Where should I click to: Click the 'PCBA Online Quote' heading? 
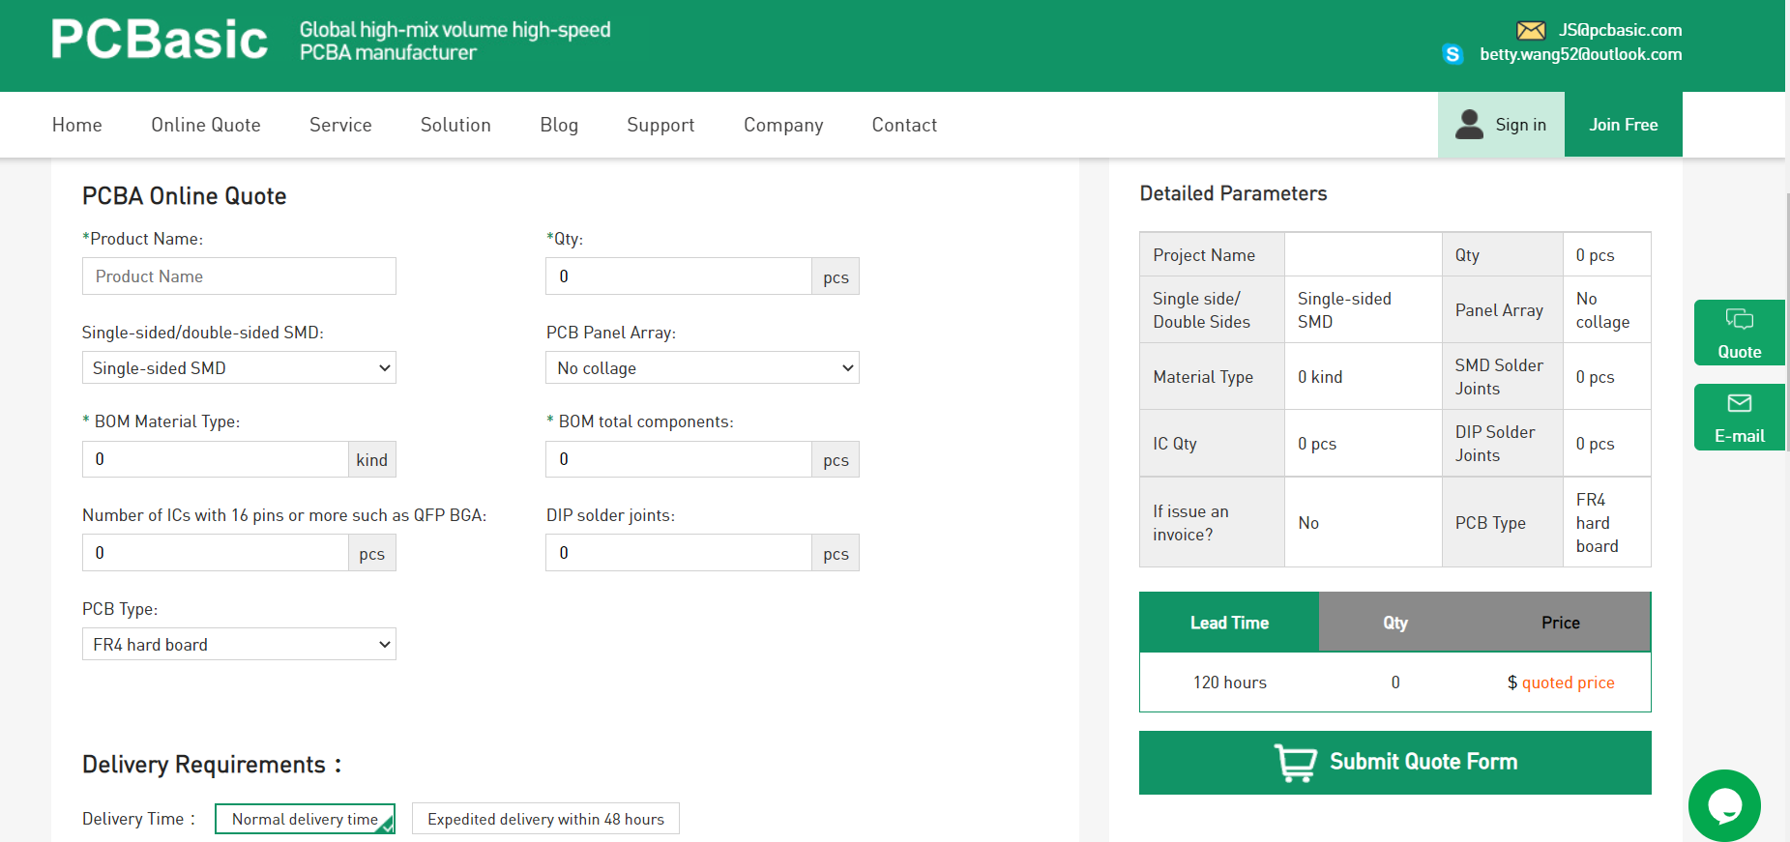point(184,196)
